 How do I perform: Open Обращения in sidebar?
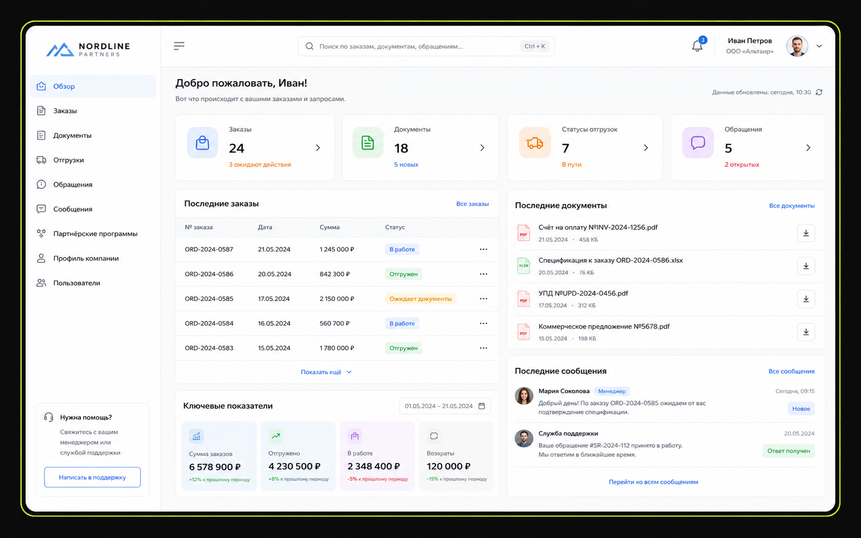[93, 184]
